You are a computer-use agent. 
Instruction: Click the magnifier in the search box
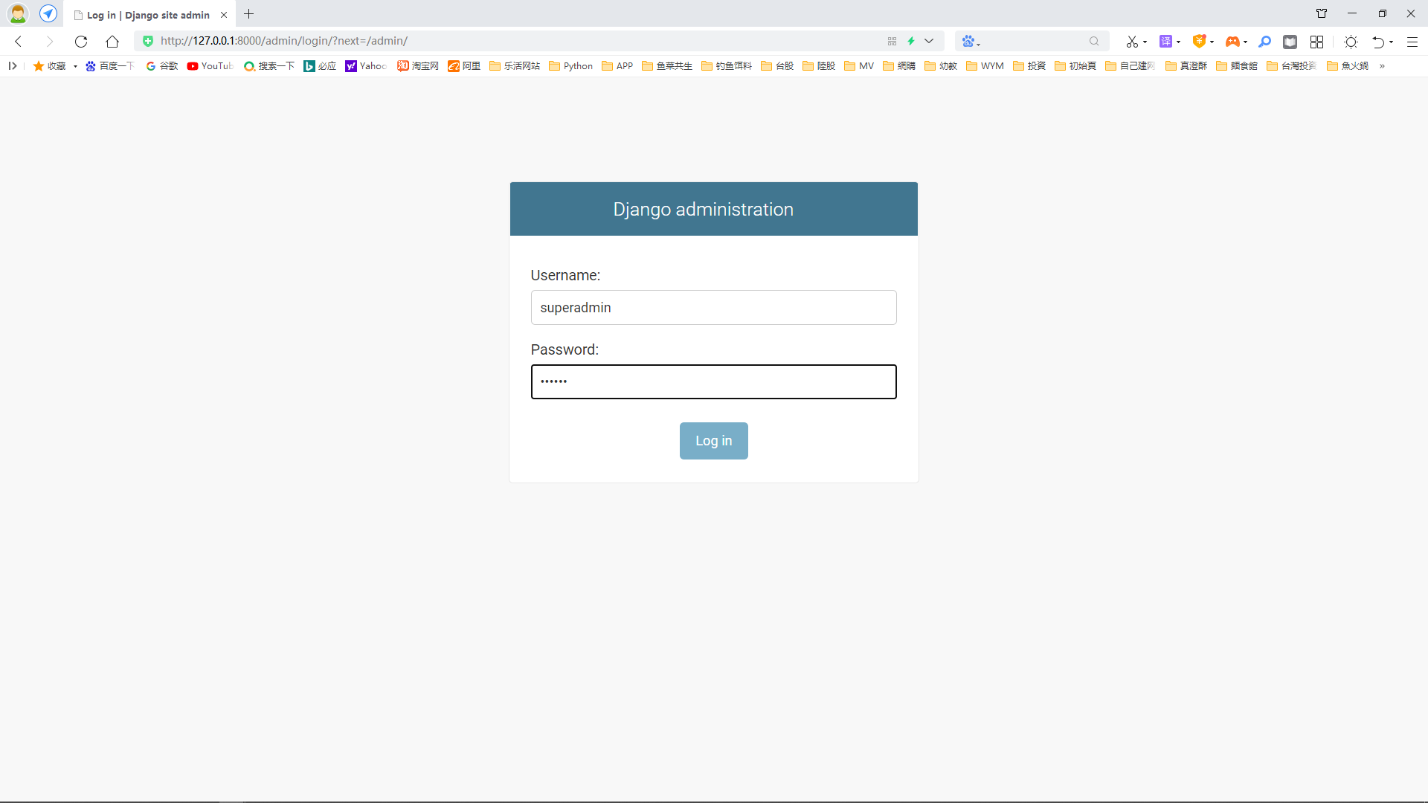tap(1094, 41)
